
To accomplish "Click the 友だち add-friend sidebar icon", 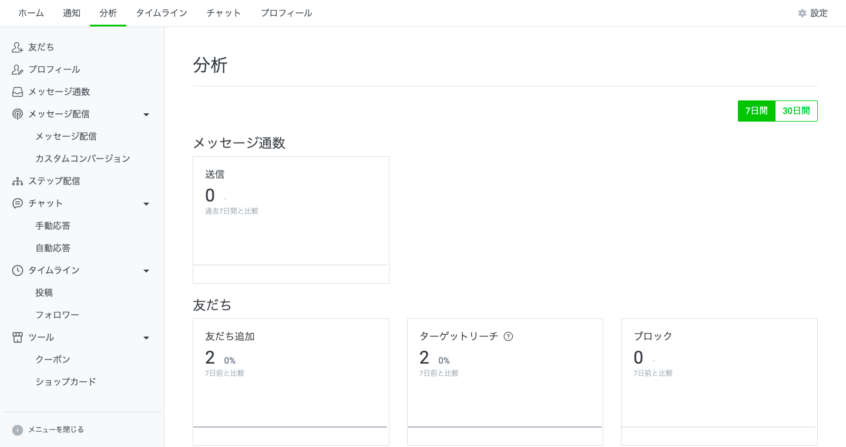I will 18,47.
